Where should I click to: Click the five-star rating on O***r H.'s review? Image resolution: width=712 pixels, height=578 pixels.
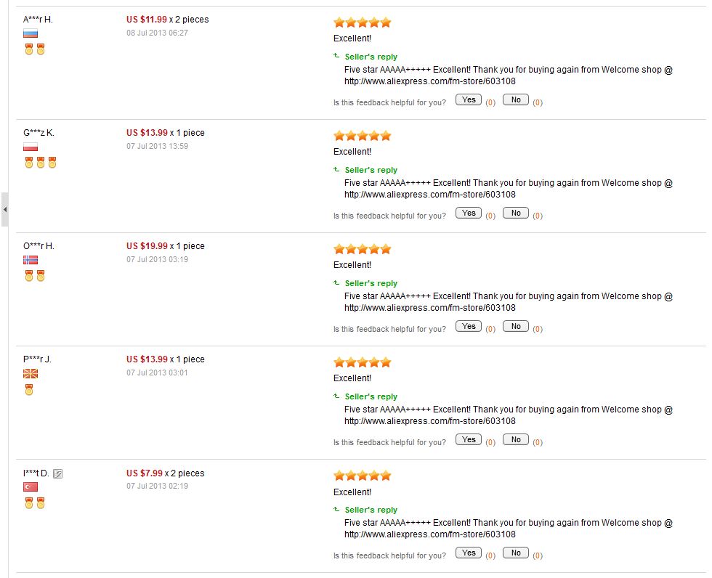pos(363,249)
